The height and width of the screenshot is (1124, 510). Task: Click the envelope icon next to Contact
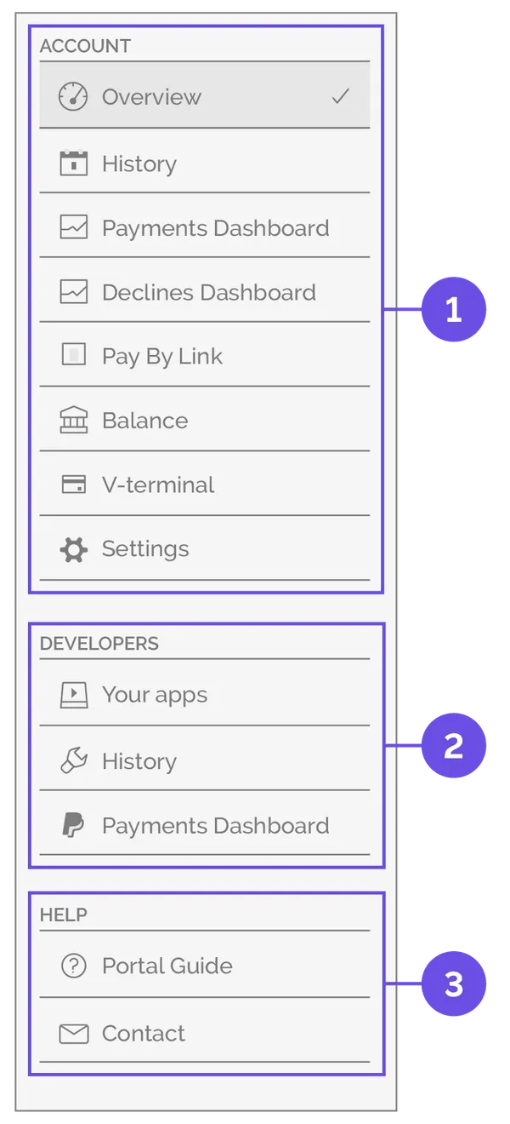click(72, 1034)
